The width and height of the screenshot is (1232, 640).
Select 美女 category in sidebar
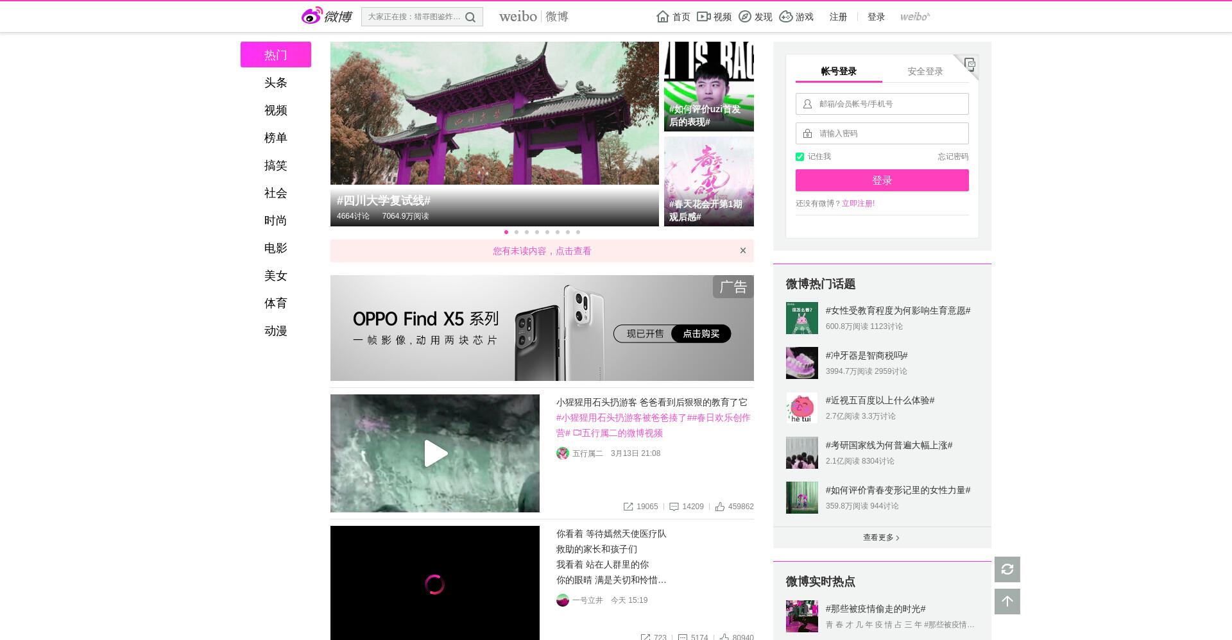(x=276, y=276)
